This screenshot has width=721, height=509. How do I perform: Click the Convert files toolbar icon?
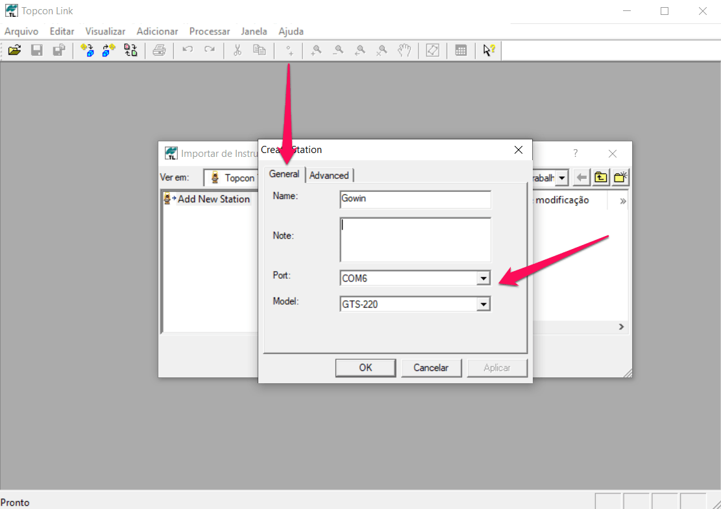[131, 50]
